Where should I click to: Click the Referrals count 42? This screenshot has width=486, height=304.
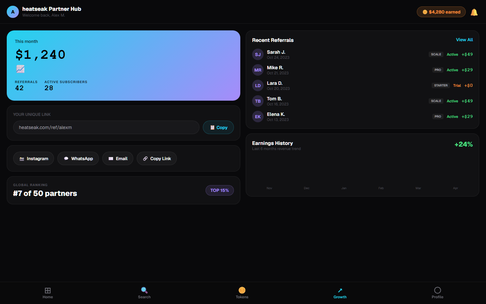[19, 88]
